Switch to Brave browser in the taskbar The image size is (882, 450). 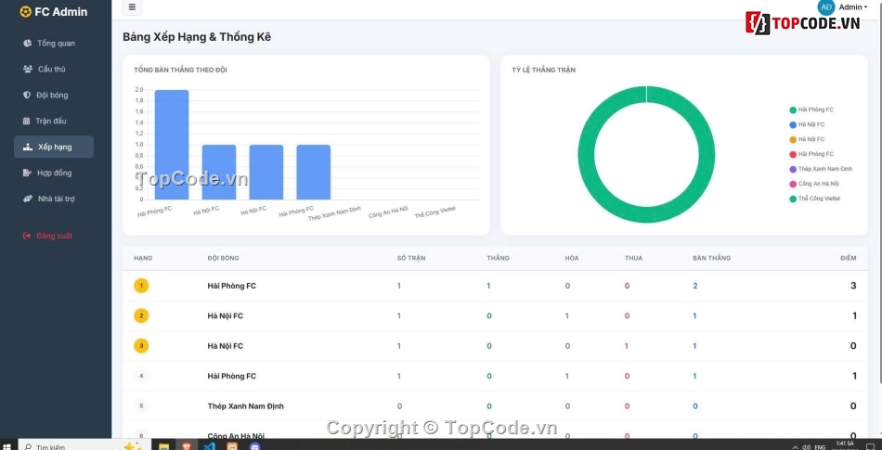pyautogui.click(x=187, y=447)
